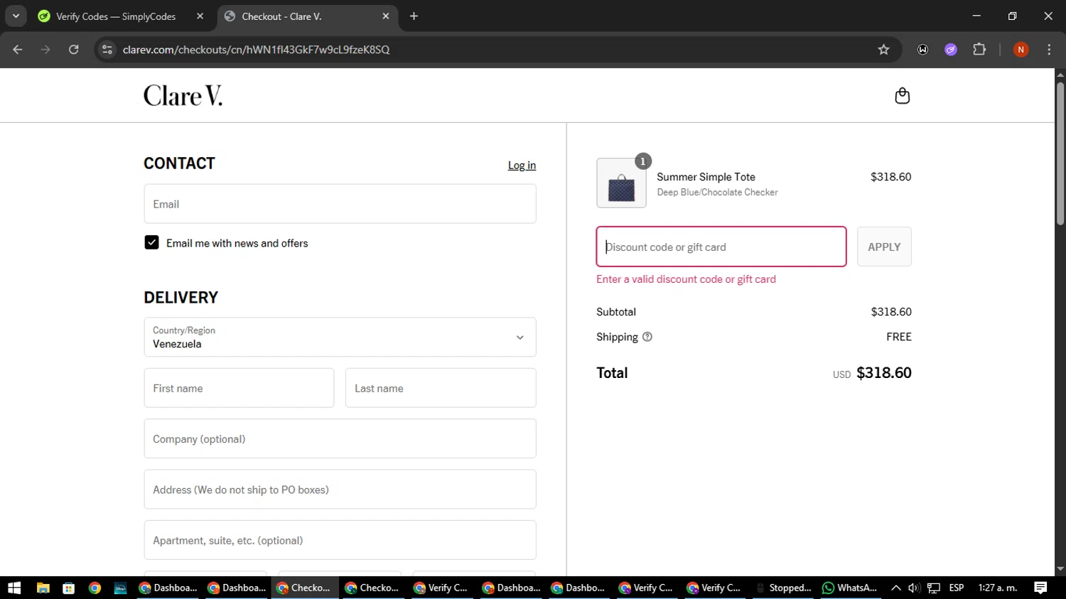This screenshot has height=599, width=1066.
Task: Click the Company (optional) field
Action: pos(340,438)
